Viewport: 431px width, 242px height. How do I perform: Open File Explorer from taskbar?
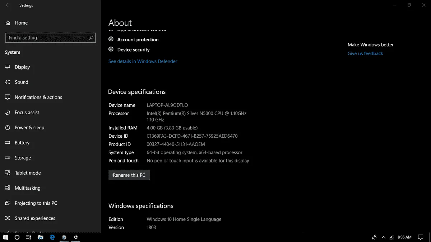point(41,237)
